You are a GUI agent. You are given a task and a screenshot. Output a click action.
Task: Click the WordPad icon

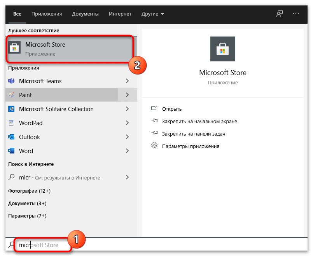tap(11, 123)
